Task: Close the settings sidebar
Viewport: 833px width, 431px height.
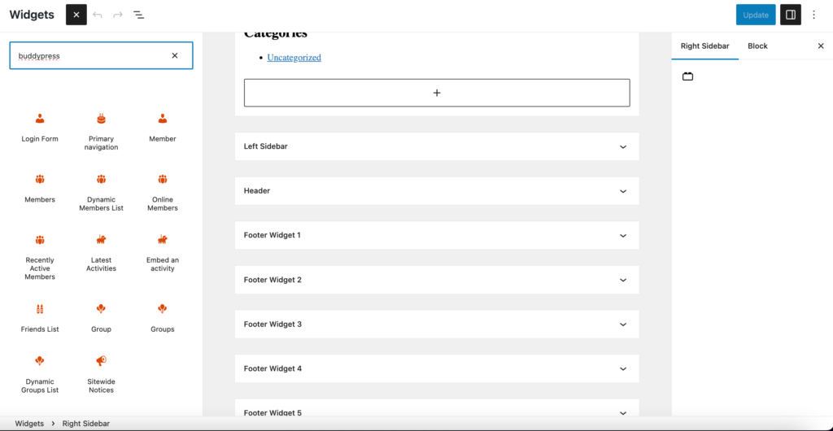Action: pos(821,46)
